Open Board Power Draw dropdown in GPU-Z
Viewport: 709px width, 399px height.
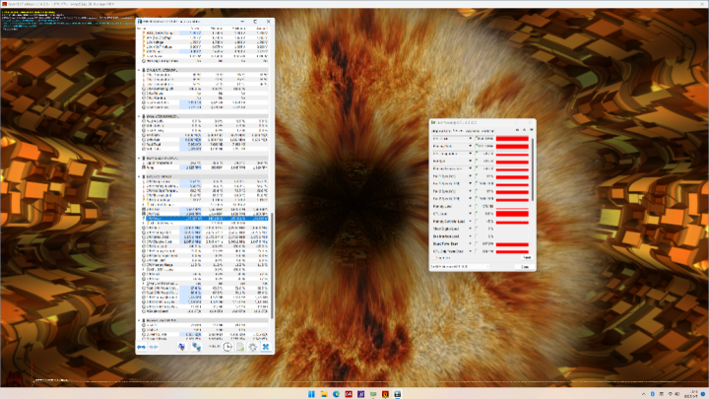click(x=471, y=244)
